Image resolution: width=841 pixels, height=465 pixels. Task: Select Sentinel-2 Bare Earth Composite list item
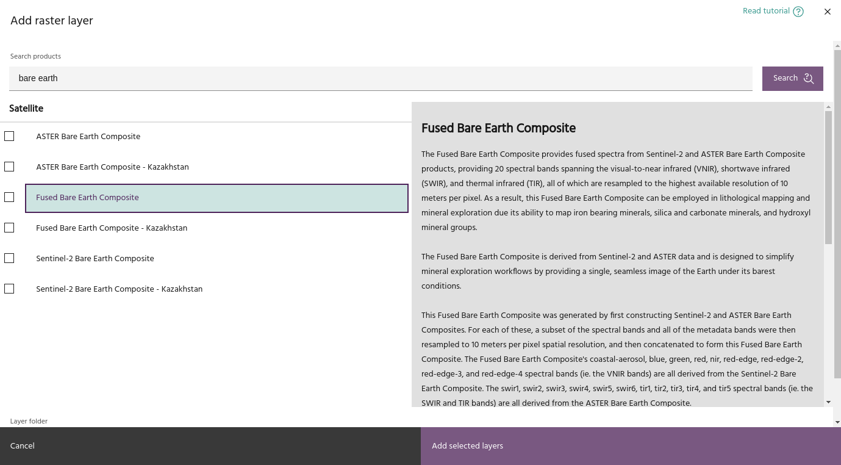tap(95, 259)
